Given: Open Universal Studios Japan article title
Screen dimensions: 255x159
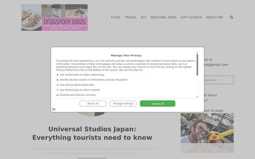Looking at the screenshot, I should (92, 133).
